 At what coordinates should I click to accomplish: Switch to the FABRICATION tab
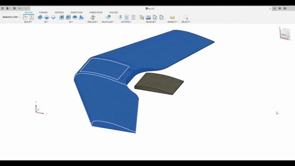point(96,12)
